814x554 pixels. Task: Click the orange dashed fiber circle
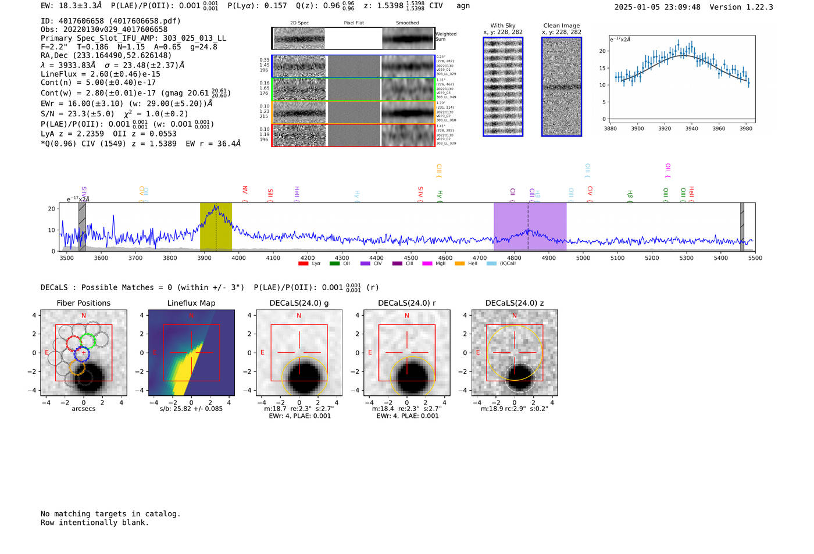77,367
